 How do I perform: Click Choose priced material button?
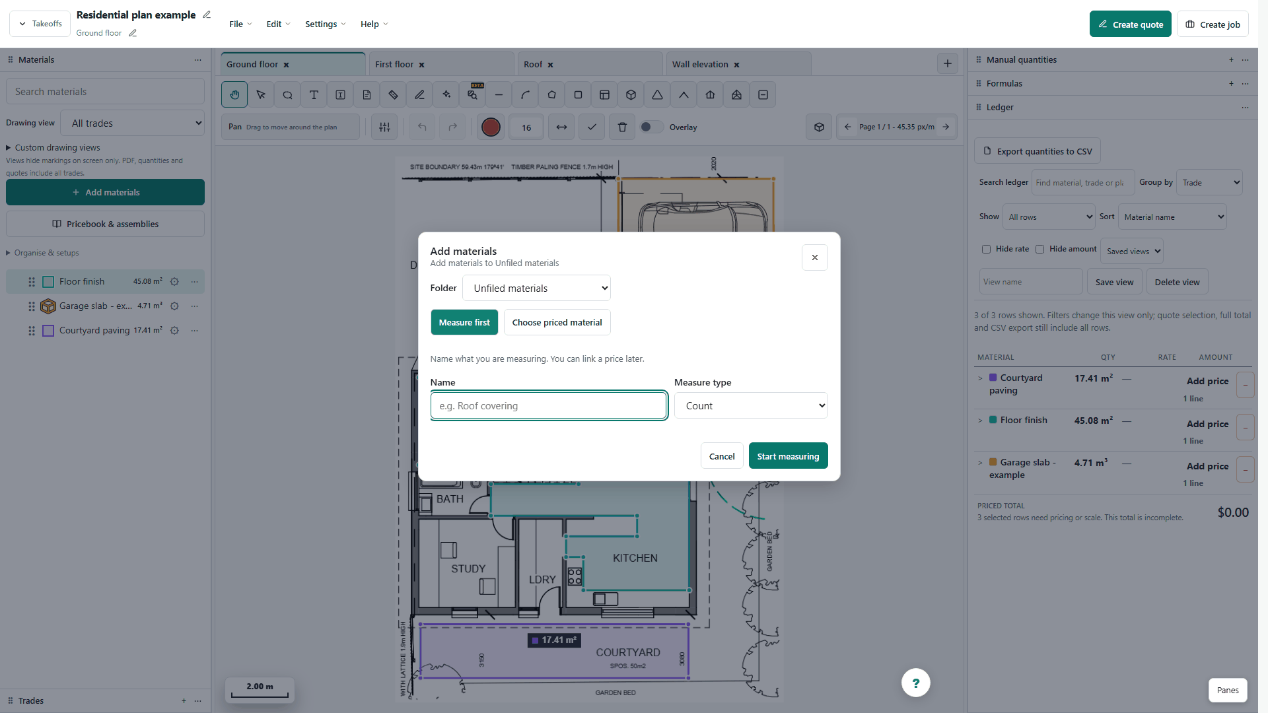pos(557,323)
